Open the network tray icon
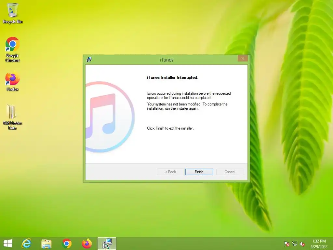 pyautogui.click(x=295, y=244)
